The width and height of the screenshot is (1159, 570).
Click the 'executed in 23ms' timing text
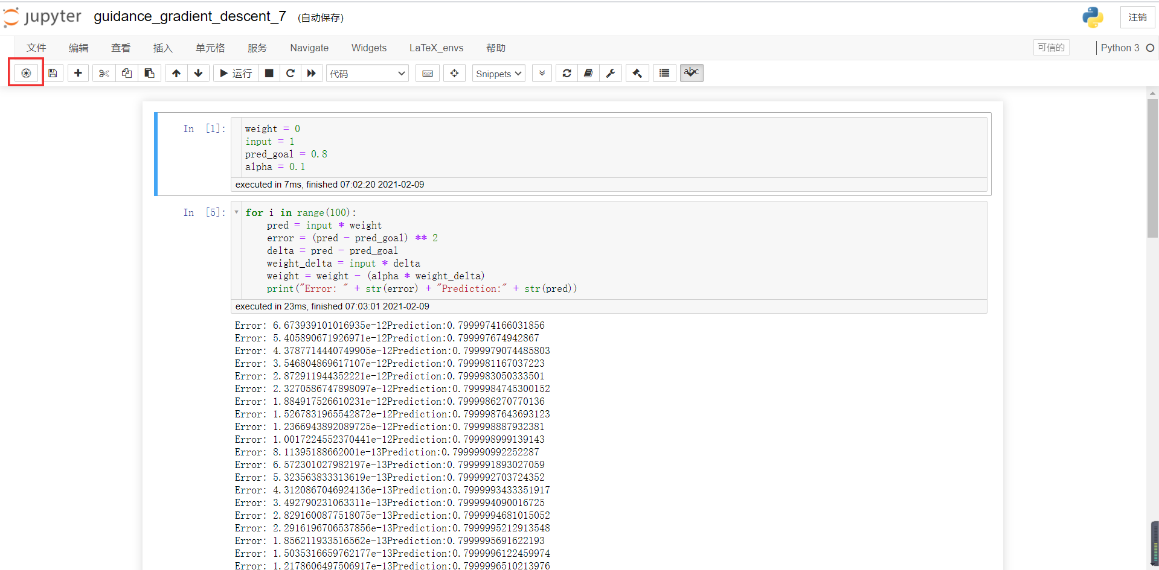332,306
